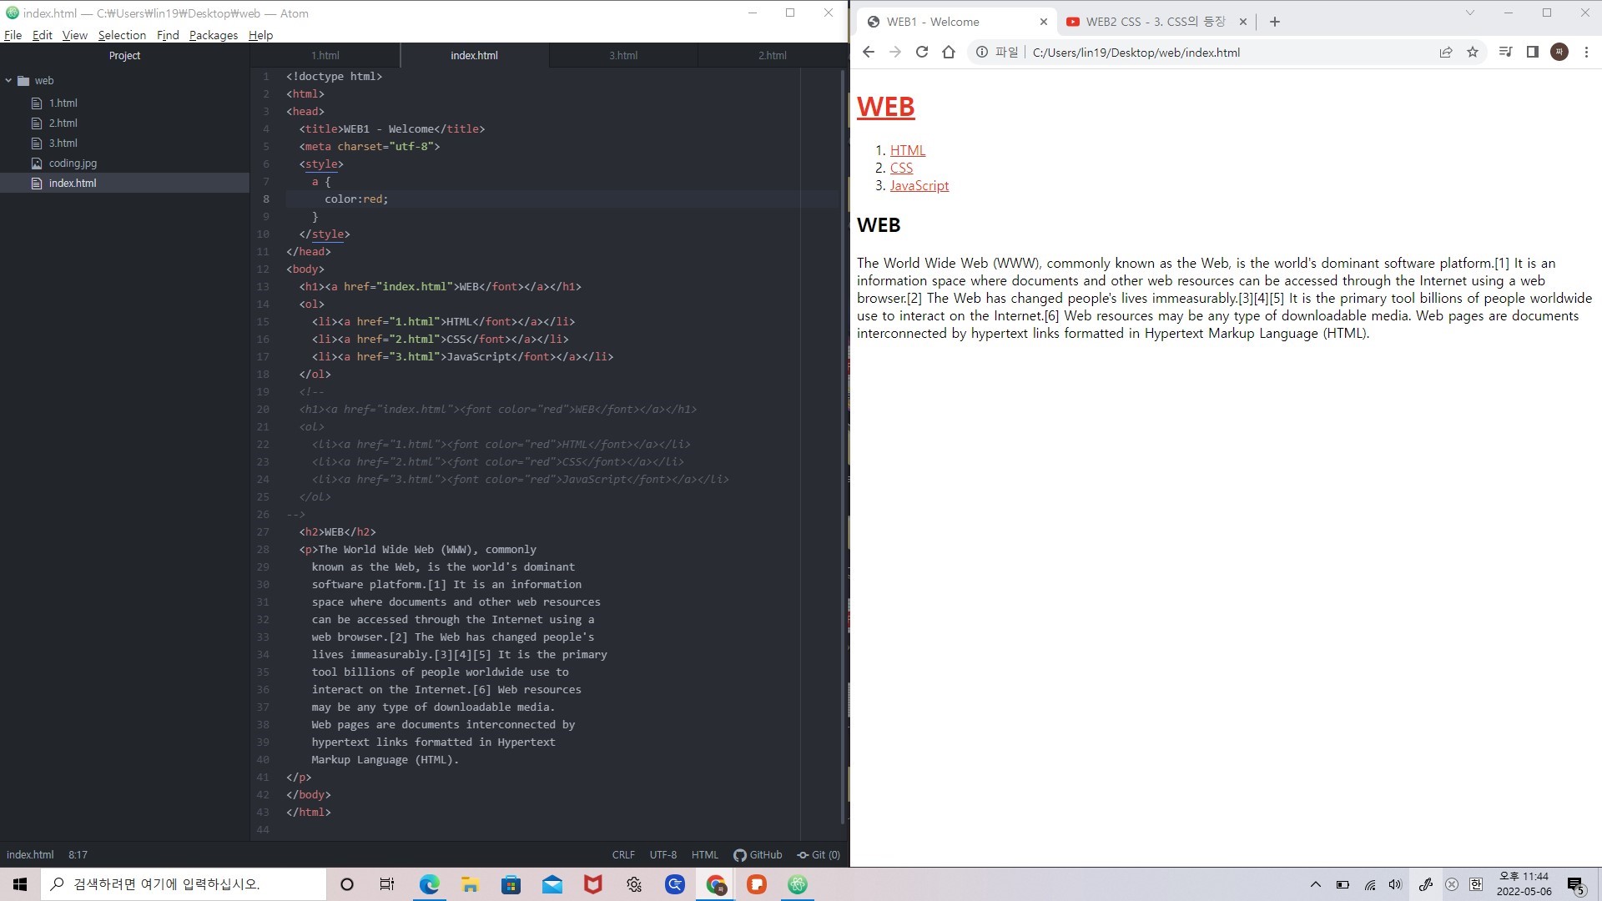
Task: Open the Packages menu
Action: (x=213, y=35)
